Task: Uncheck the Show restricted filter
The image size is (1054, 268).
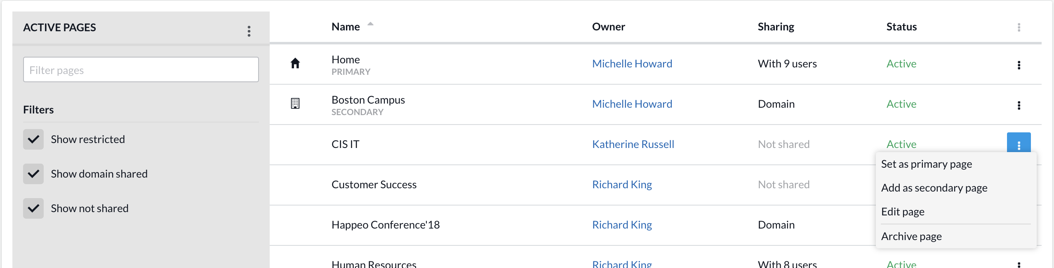Action: [x=33, y=139]
